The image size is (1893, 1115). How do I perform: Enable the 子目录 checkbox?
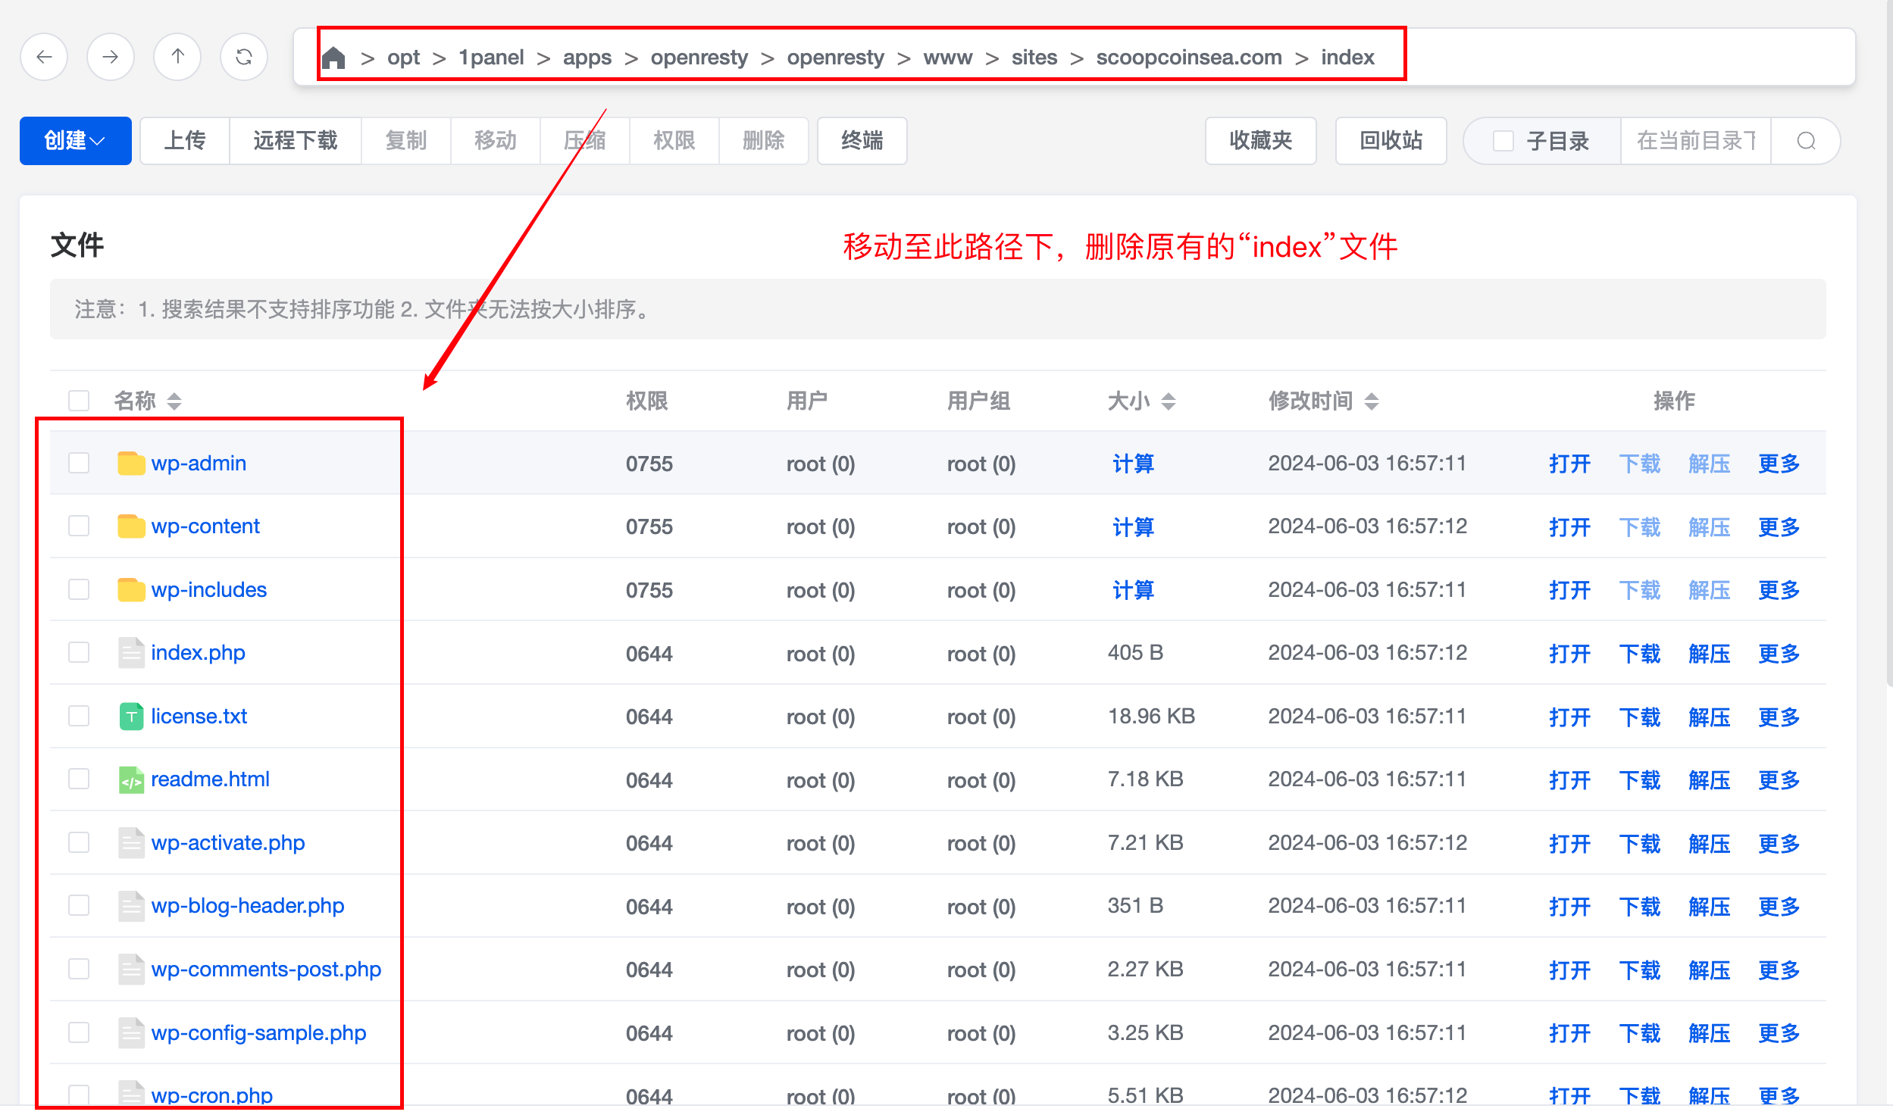1503,141
